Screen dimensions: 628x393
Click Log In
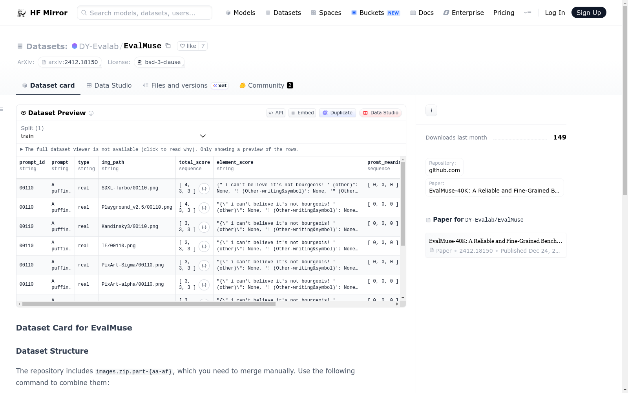555,13
